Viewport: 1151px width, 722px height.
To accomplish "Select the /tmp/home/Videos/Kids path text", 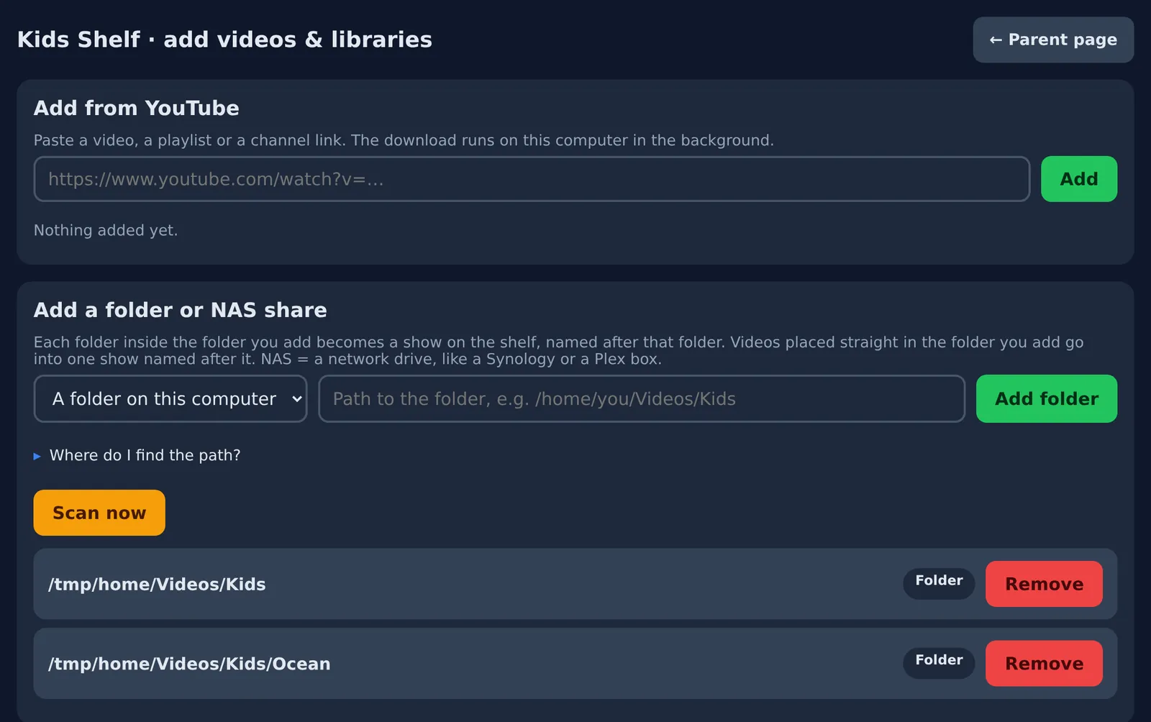I will [157, 584].
